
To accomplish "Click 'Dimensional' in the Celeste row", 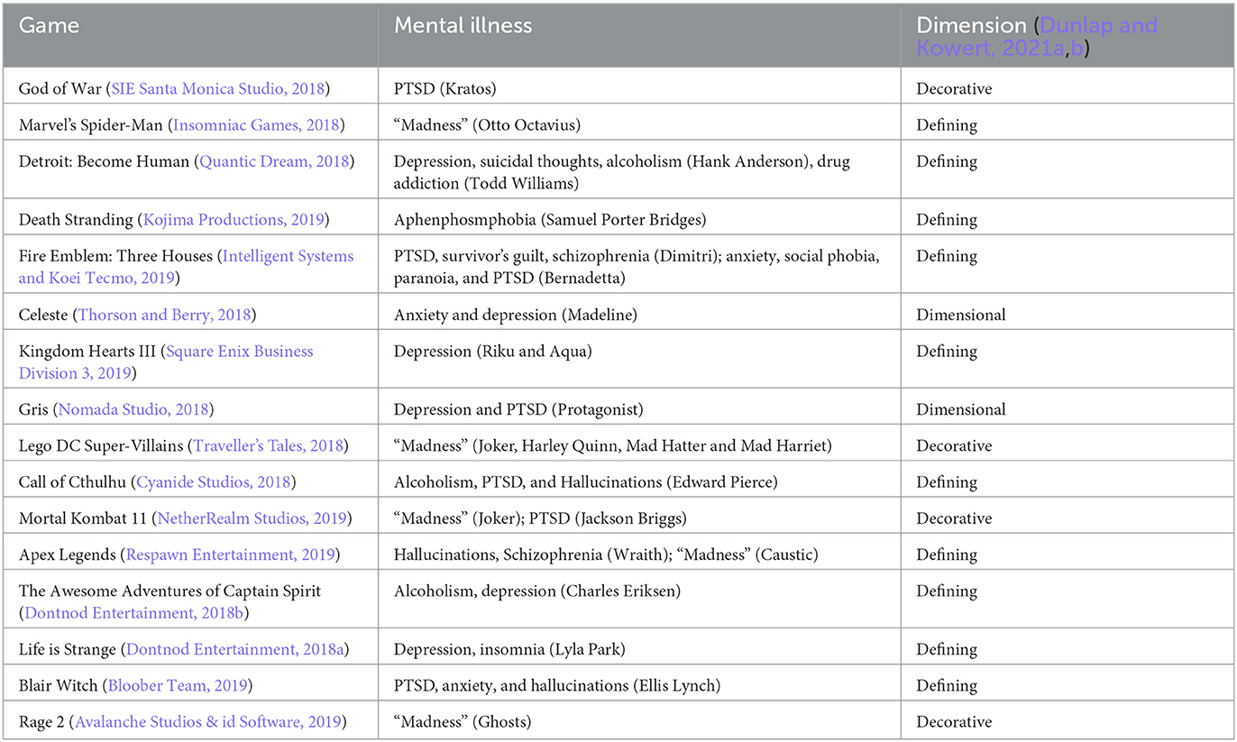I will tap(961, 315).
